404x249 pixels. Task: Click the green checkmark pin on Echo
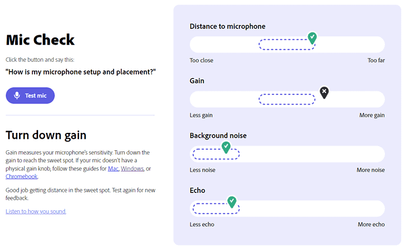pos(232,202)
